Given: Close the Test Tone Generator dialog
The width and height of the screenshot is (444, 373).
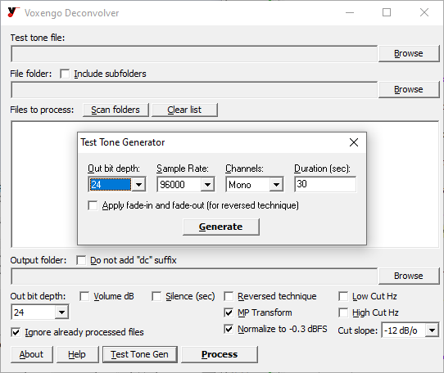Looking at the screenshot, I should point(354,142).
